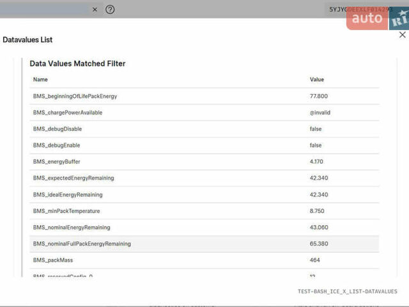The image size is (409, 307).
Task: Click the Value column header
Action: pos(316,79)
